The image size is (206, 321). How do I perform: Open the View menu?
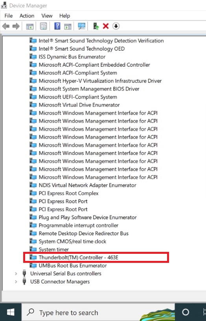pos(47,16)
